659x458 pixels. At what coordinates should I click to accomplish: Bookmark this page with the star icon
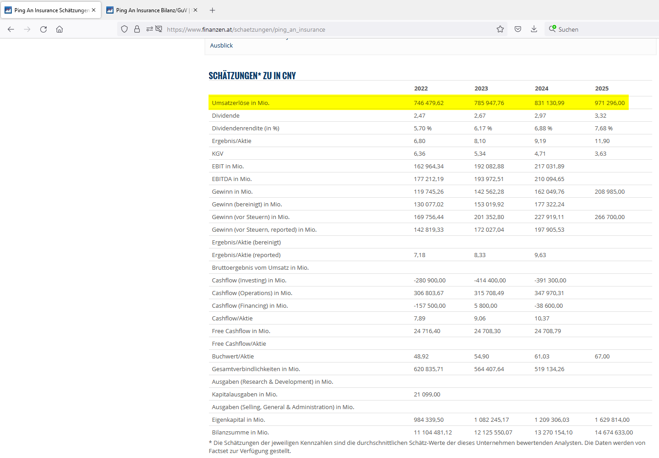point(500,29)
